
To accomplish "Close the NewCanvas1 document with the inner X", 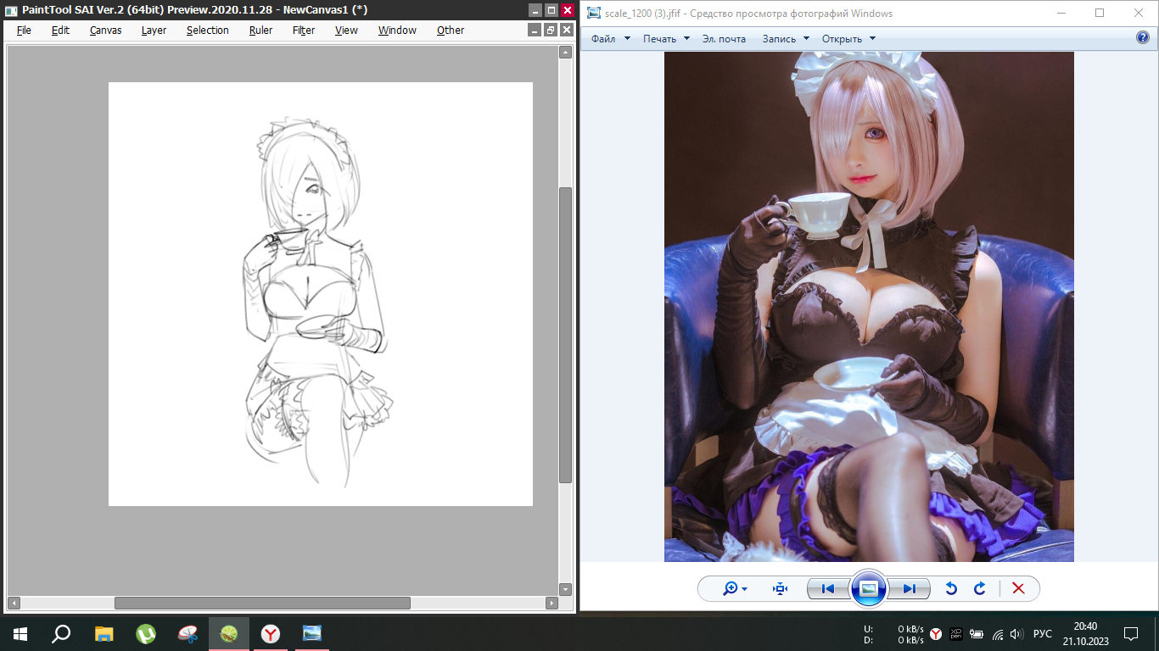I will click(567, 30).
